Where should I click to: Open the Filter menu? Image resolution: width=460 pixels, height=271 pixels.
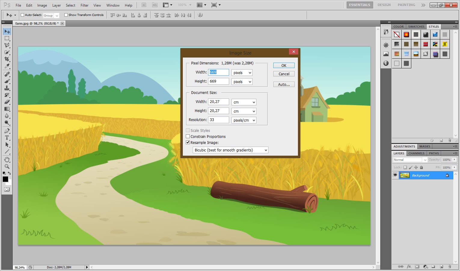point(84,5)
